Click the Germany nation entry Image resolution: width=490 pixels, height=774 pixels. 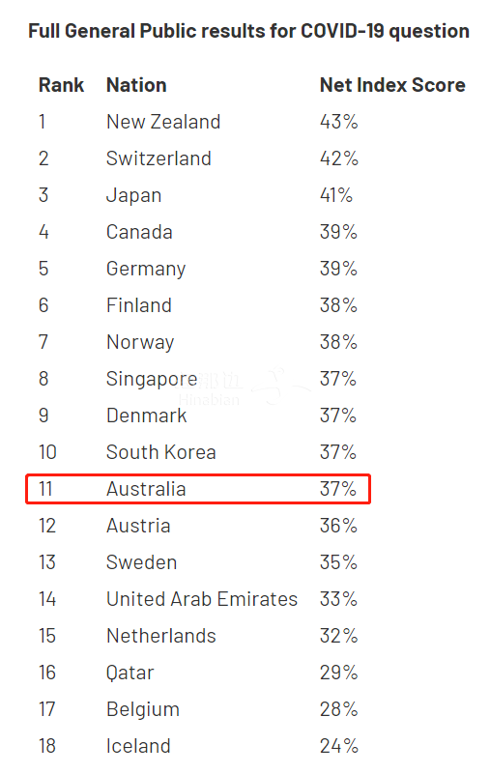[x=146, y=269]
